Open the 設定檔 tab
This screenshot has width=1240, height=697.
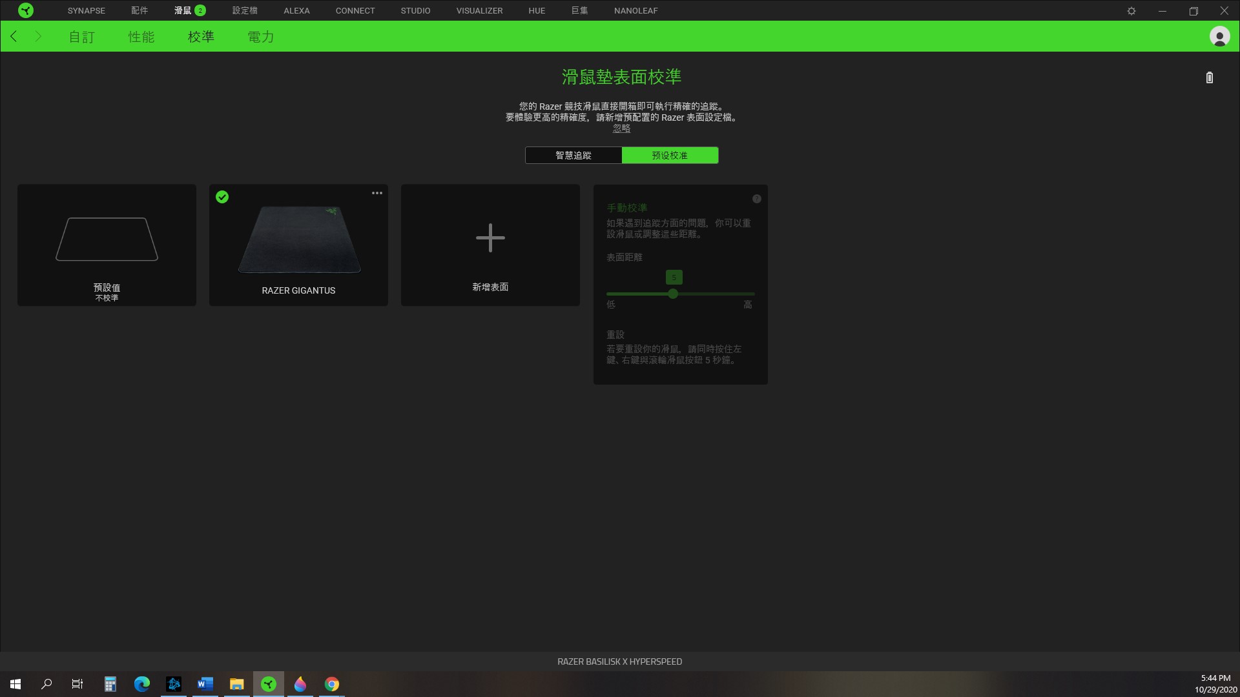245,10
